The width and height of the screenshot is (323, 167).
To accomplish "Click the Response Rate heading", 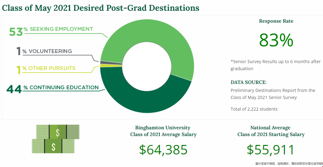I will point(276,21).
